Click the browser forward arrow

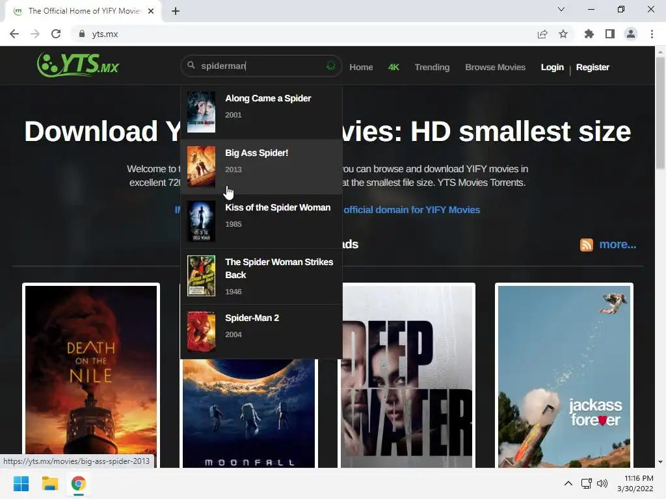35,34
